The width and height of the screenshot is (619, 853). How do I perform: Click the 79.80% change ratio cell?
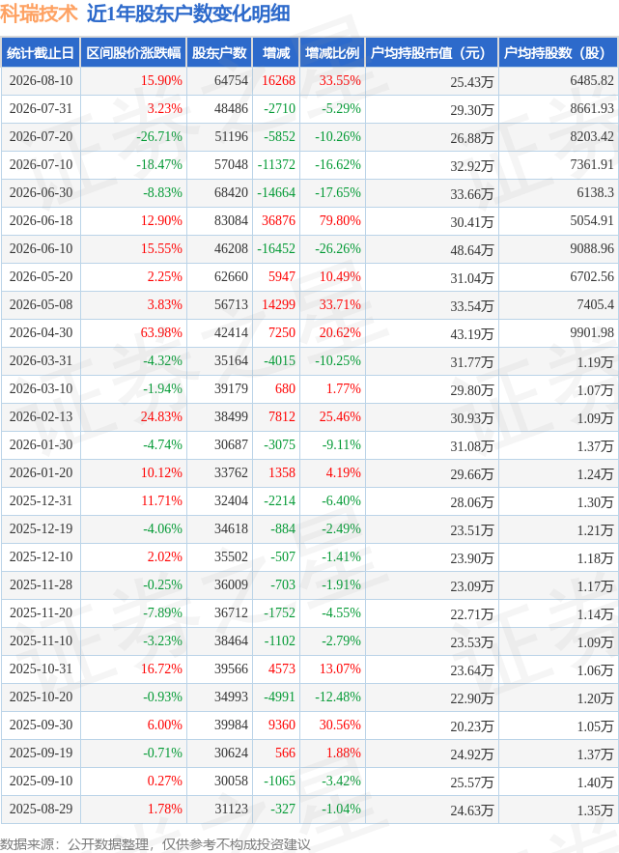339,221
